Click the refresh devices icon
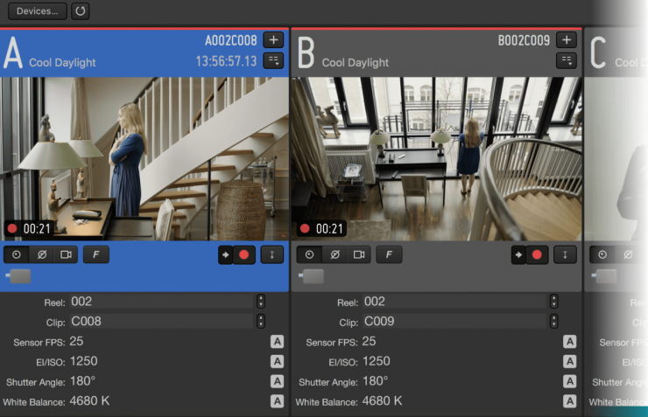648x417 pixels. pyautogui.click(x=80, y=12)
